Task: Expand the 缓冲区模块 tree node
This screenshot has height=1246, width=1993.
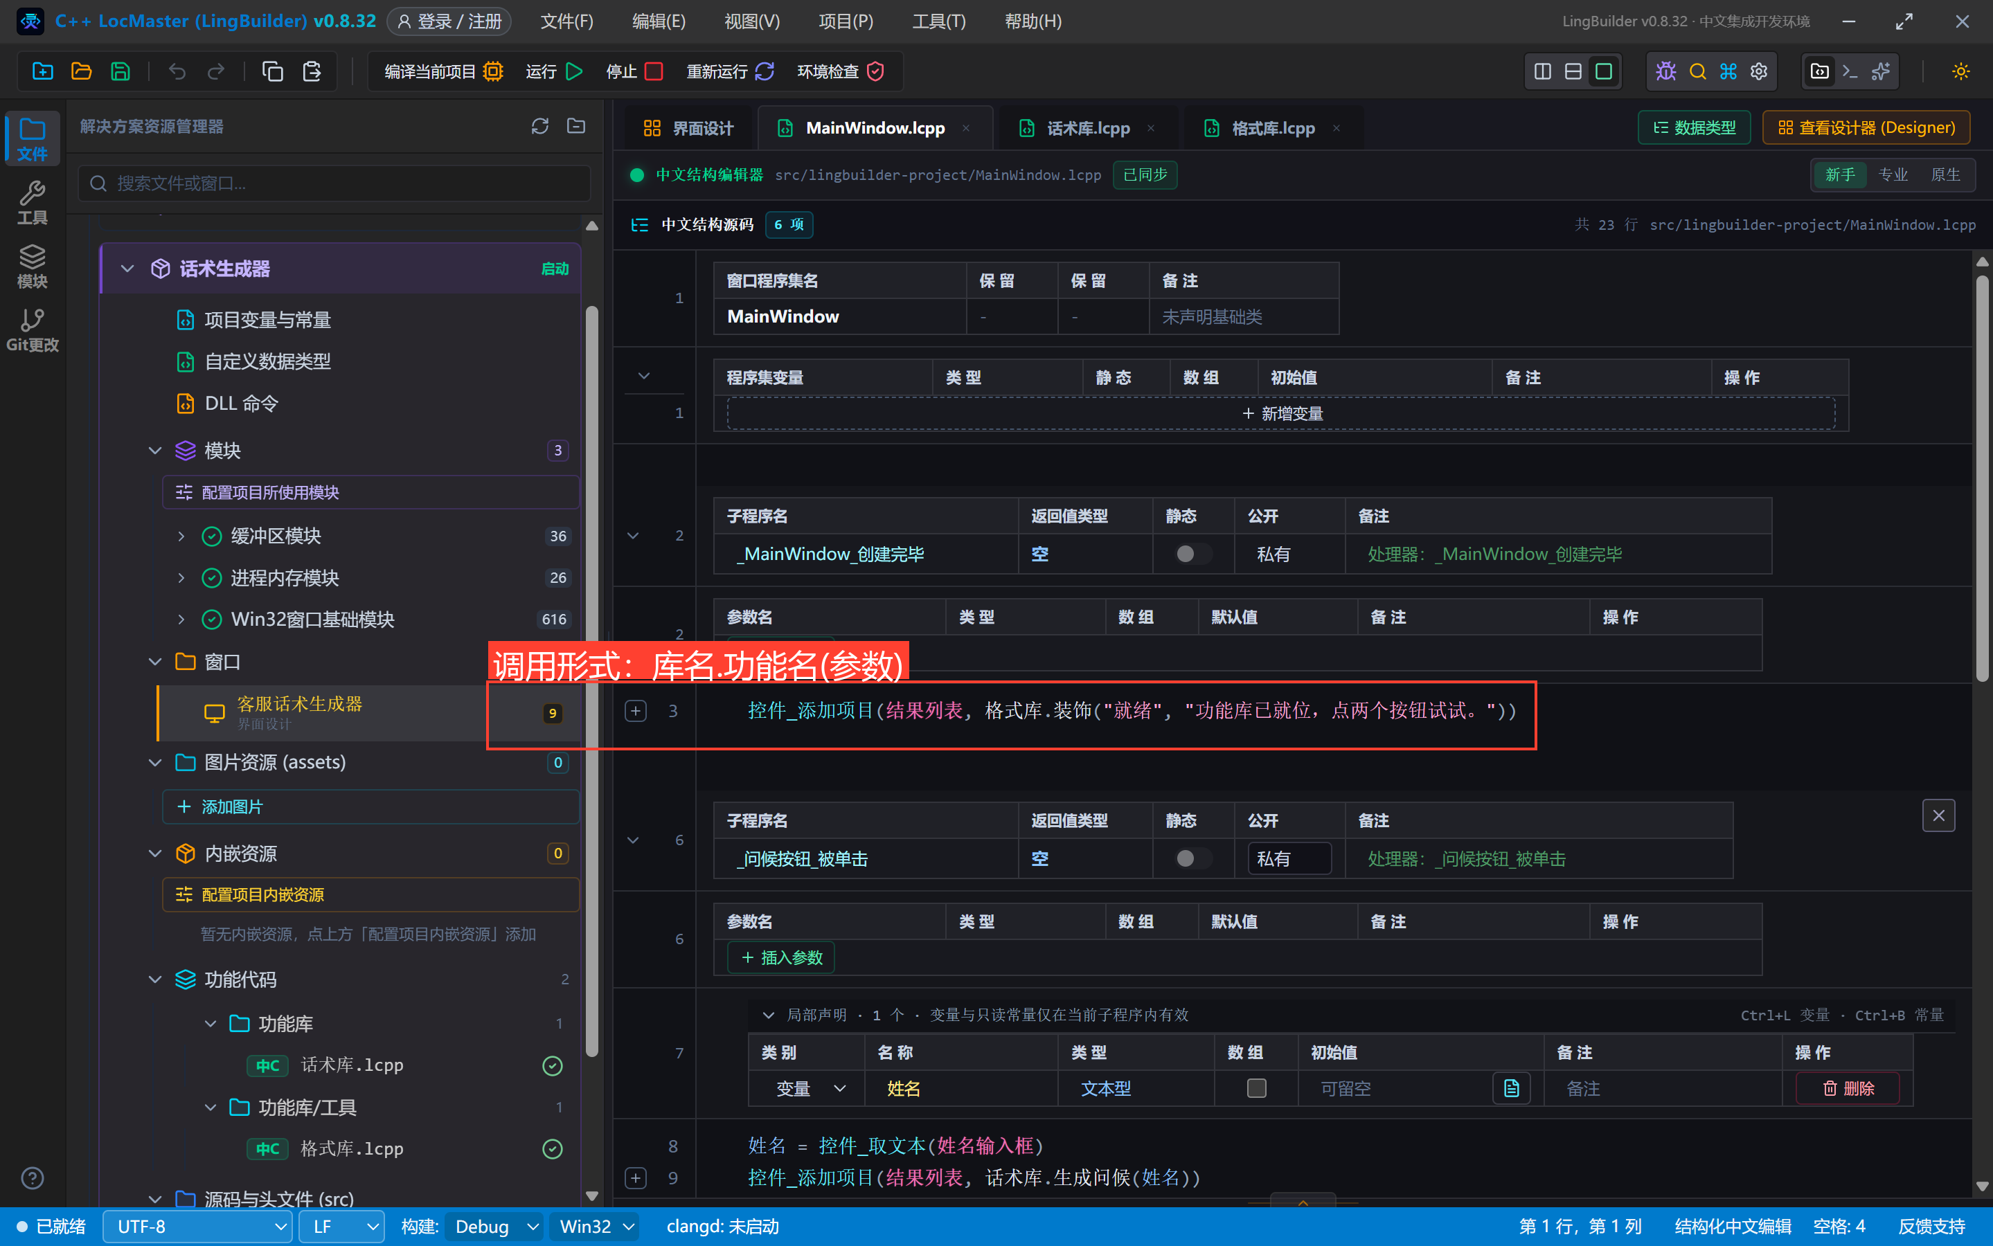Action: point(181,536)
